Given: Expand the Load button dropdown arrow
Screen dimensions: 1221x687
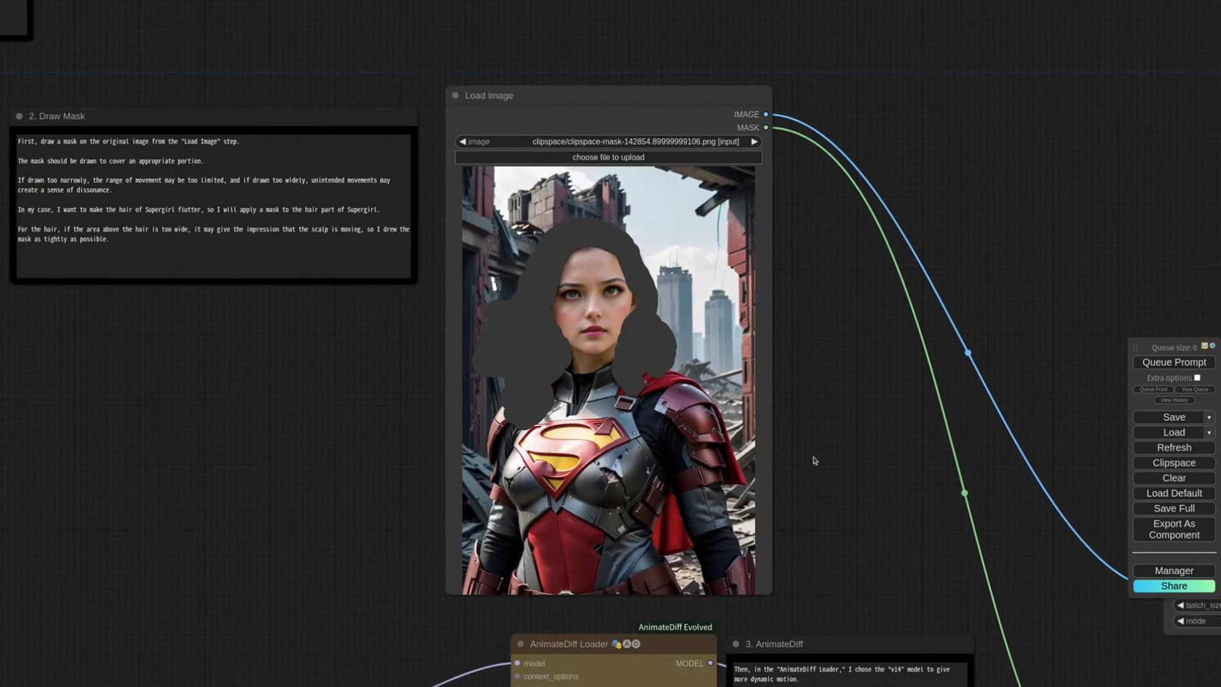Looking at the screenshot, I should click(1209, 433).
